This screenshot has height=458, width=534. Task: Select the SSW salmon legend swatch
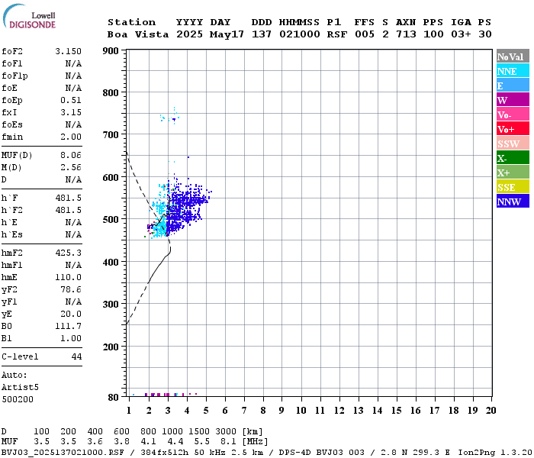pyautogui.click(x=513, y=144)
